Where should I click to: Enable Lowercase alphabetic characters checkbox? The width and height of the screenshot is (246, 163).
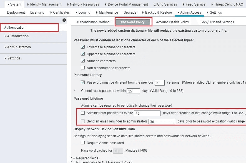click(x=83, y=47)
